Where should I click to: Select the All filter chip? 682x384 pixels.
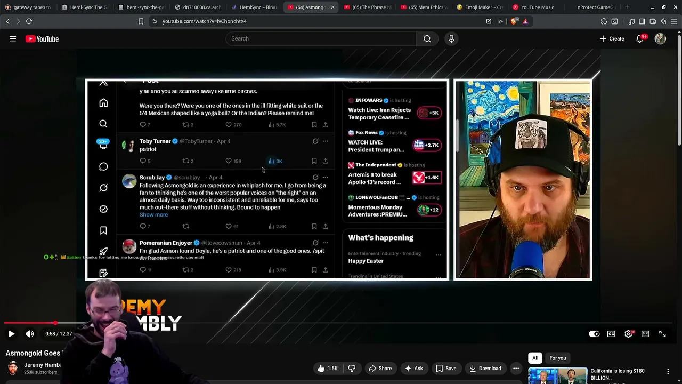tap(535, 358)
